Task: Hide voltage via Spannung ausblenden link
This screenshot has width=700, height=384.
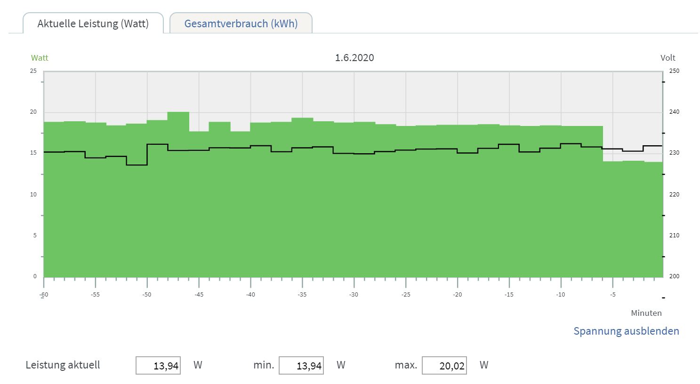Action: [x=626, y=331]
